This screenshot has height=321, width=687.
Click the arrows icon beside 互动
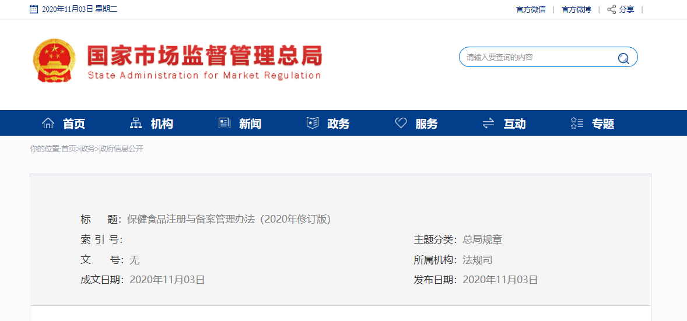(x=489, y=123)
